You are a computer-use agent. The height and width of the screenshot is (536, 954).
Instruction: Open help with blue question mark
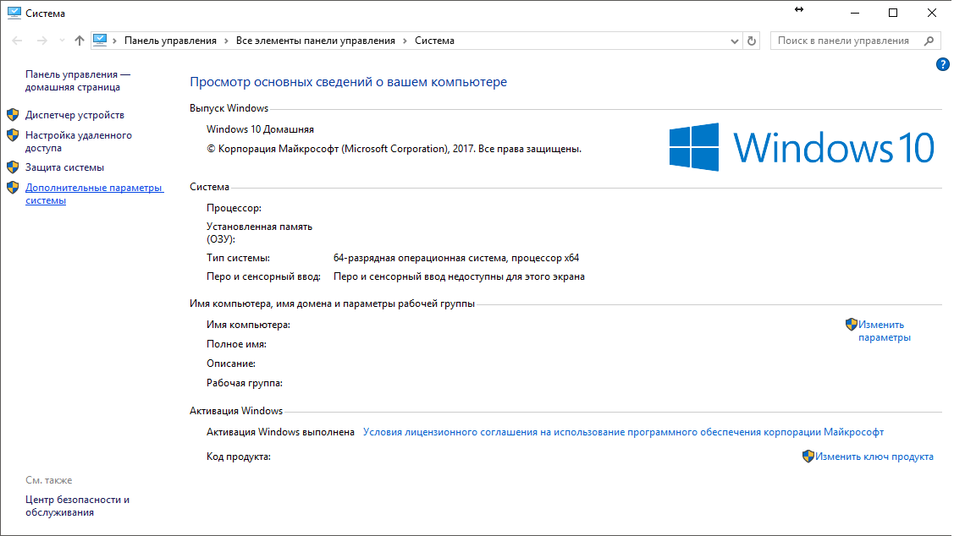point(942,64)
